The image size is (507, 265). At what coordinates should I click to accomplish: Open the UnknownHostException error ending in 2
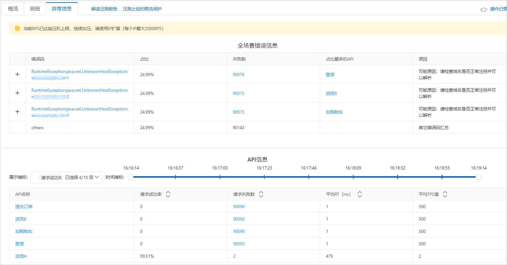point(80,93)
